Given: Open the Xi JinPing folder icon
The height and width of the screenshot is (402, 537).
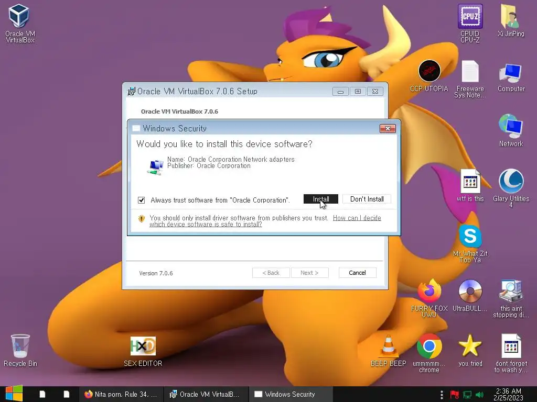Looking at the screenshot, I should [x=511, y=20].
